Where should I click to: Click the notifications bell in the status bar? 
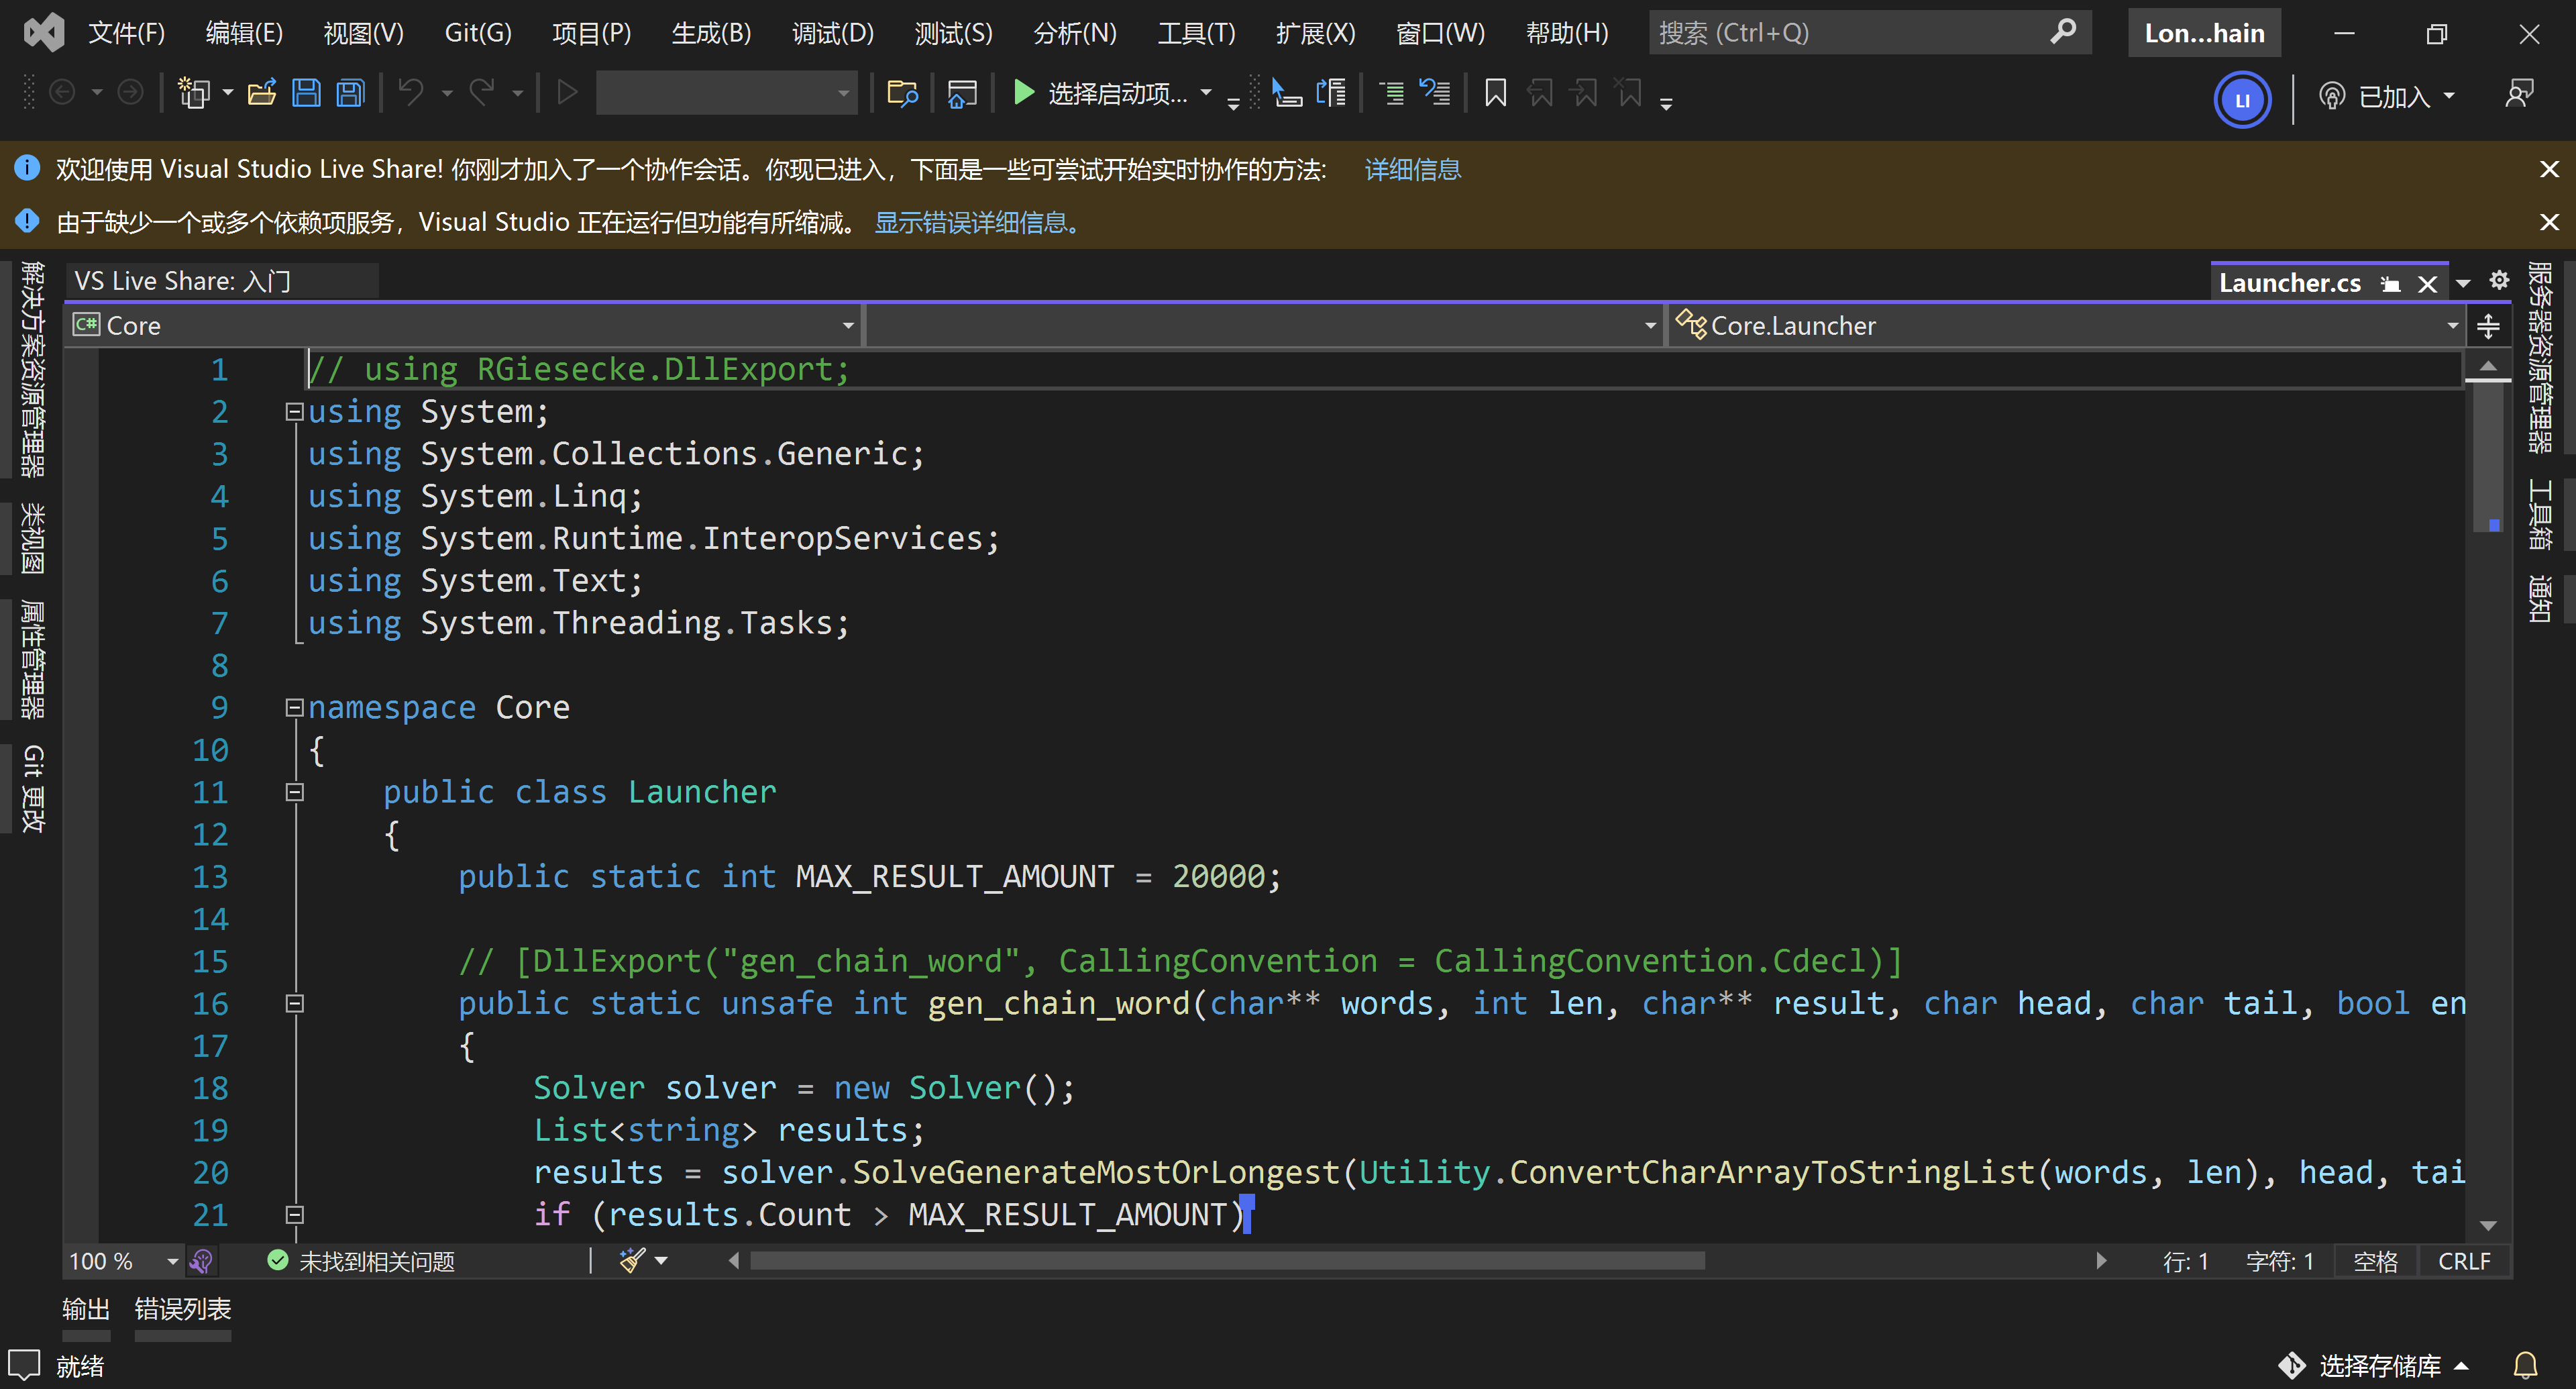2525,1365
